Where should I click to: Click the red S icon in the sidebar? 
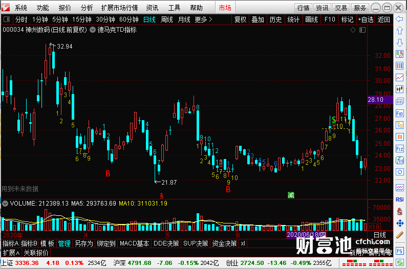[399, 211]
